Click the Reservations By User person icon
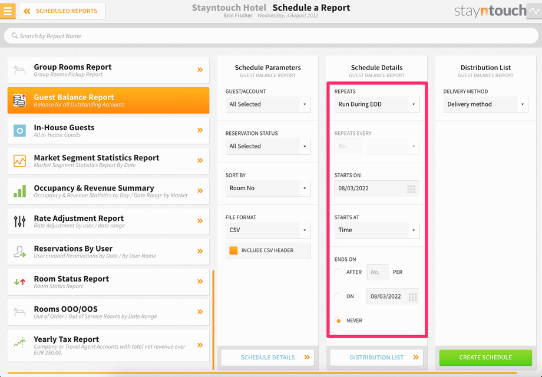 click(x=19, y=252)
